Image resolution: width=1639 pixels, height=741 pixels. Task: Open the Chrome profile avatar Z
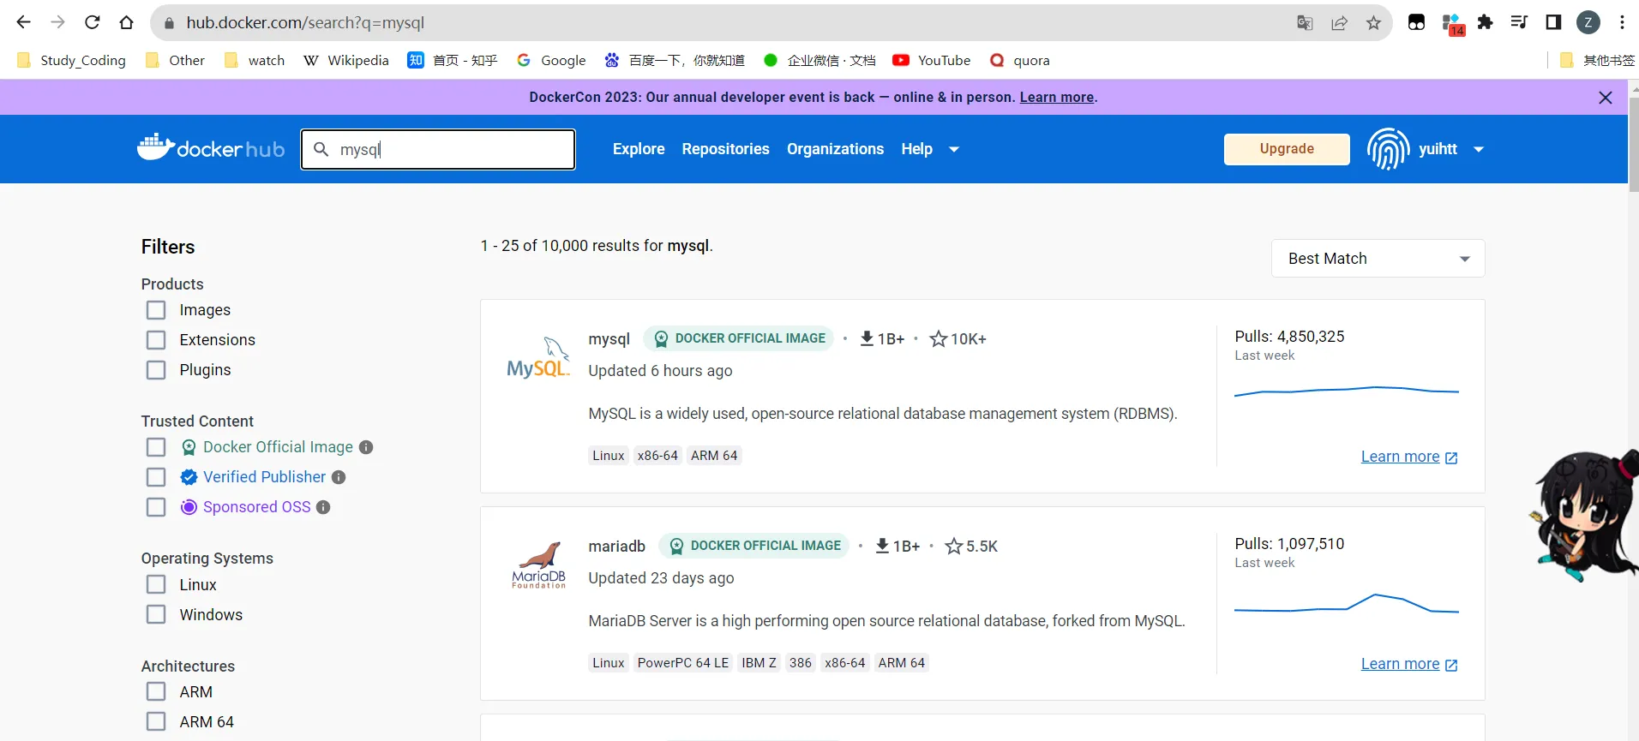click(x=1588, y=23)
